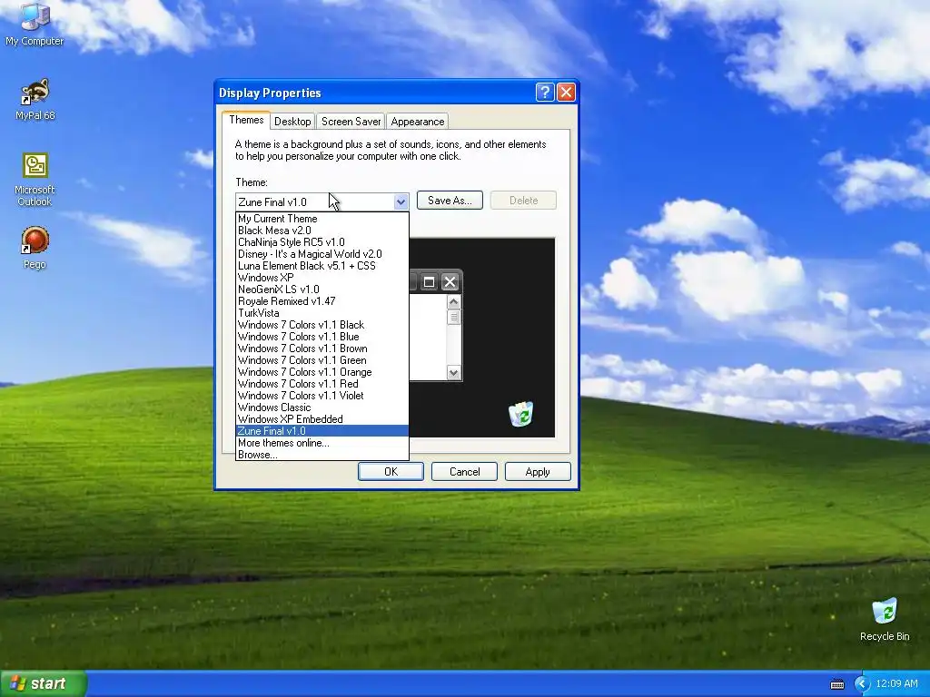The image size is (930, 697).
Task: Choose Royale Remixed v1.47 theme
Action: pos(322,301)
